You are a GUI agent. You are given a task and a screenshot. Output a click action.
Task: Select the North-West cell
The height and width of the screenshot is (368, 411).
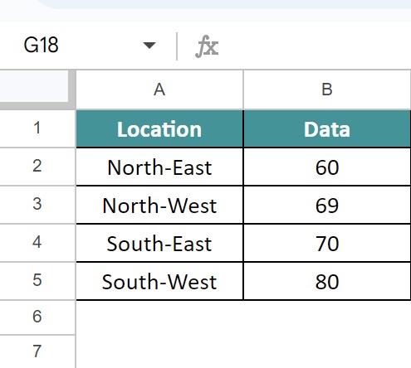click(x=159, y=205)
